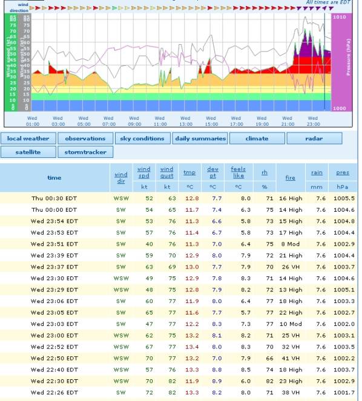The image size is (362, 401).
Task: Click the green Wind speed axis bar
Action: tap(11, 62)
